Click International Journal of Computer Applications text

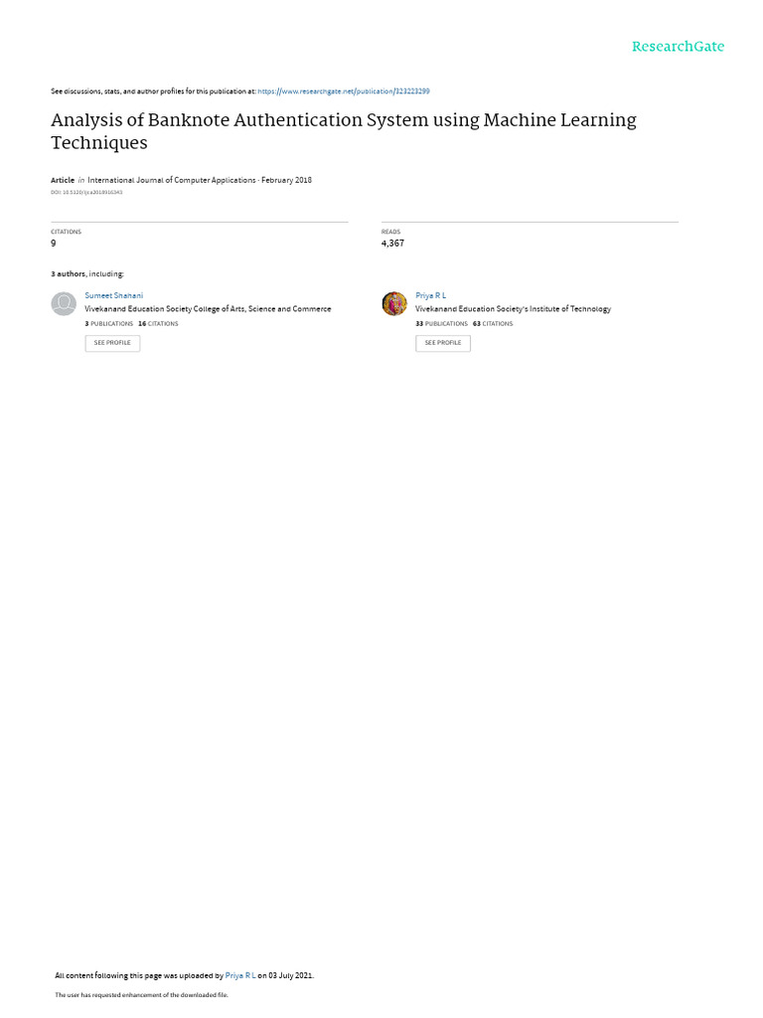coord(171,180)
